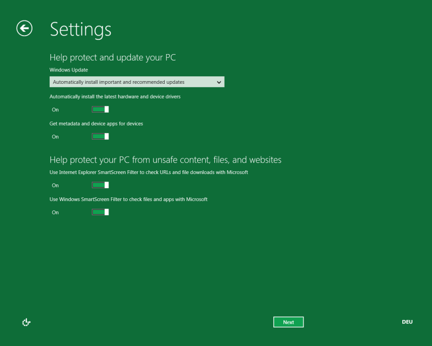Click 'Get metadata and device apps' label
The image size is (432, 346).
(96, 124)
